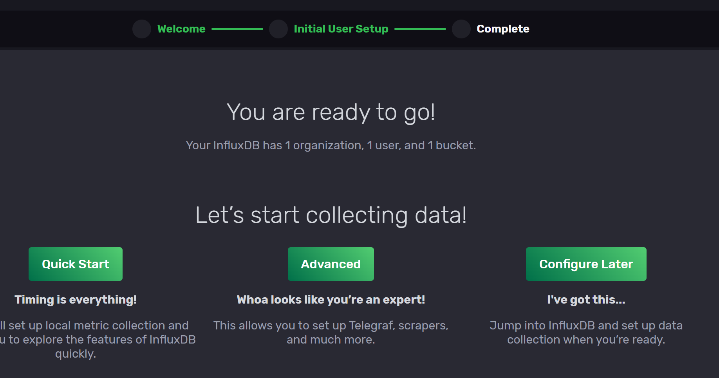The image size is (719, 378).
Task: Click the 'Jump into InfluxDB' description text
Action: 586,333
